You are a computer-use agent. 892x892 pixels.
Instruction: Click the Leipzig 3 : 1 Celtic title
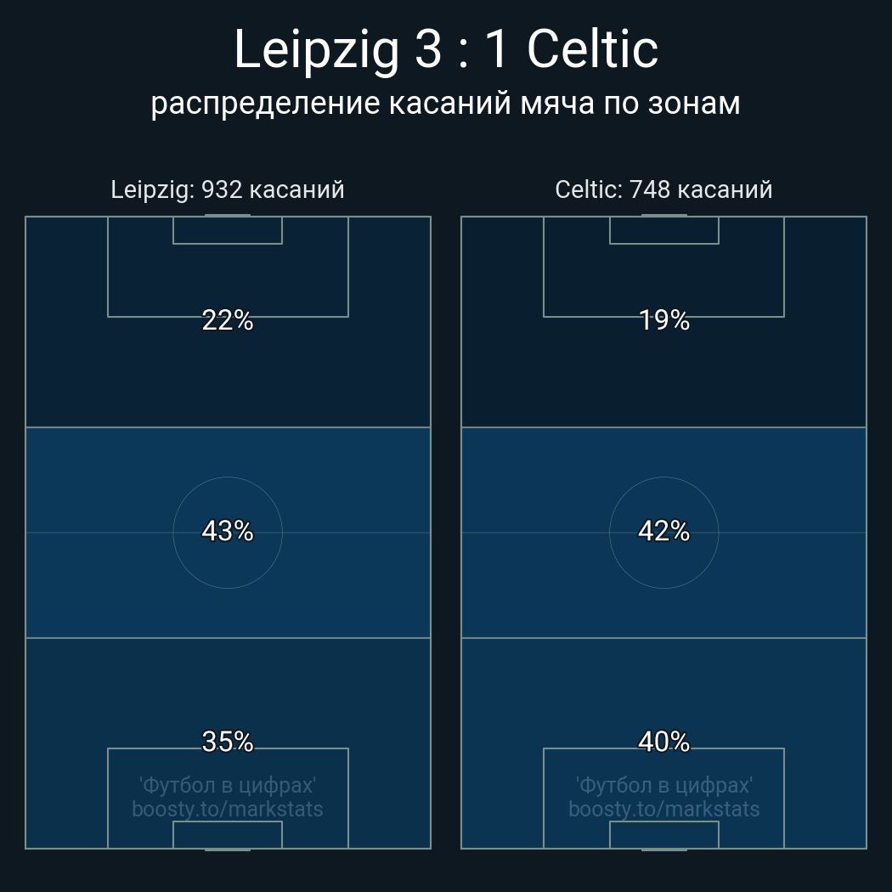point(445,49)
